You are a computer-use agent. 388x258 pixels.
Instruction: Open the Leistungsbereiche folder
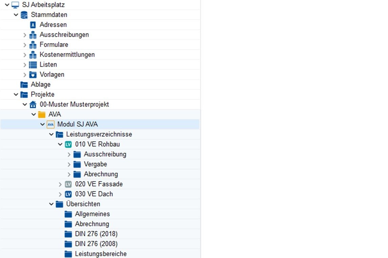pyautogui.click(x=101, y=254)
